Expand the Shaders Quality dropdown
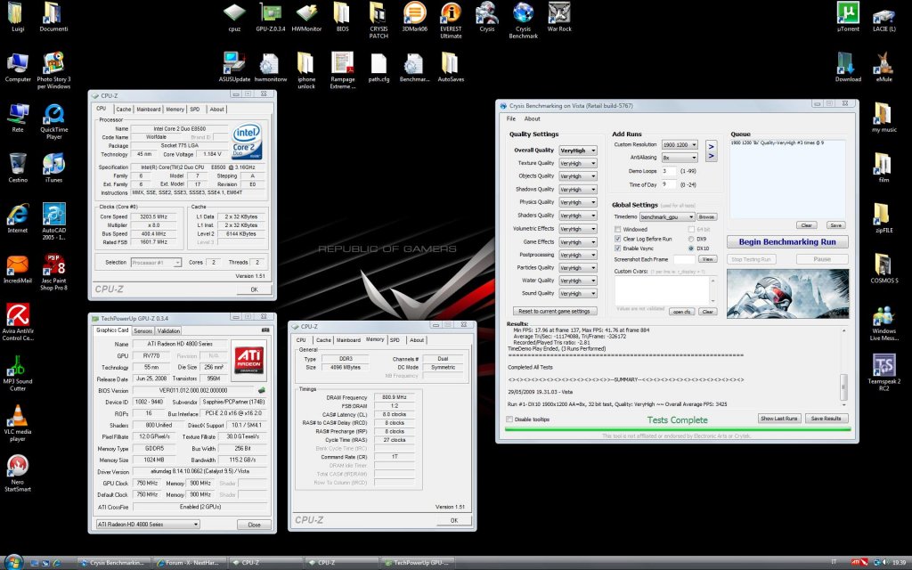Screen dimensions: 912x570 578,216
